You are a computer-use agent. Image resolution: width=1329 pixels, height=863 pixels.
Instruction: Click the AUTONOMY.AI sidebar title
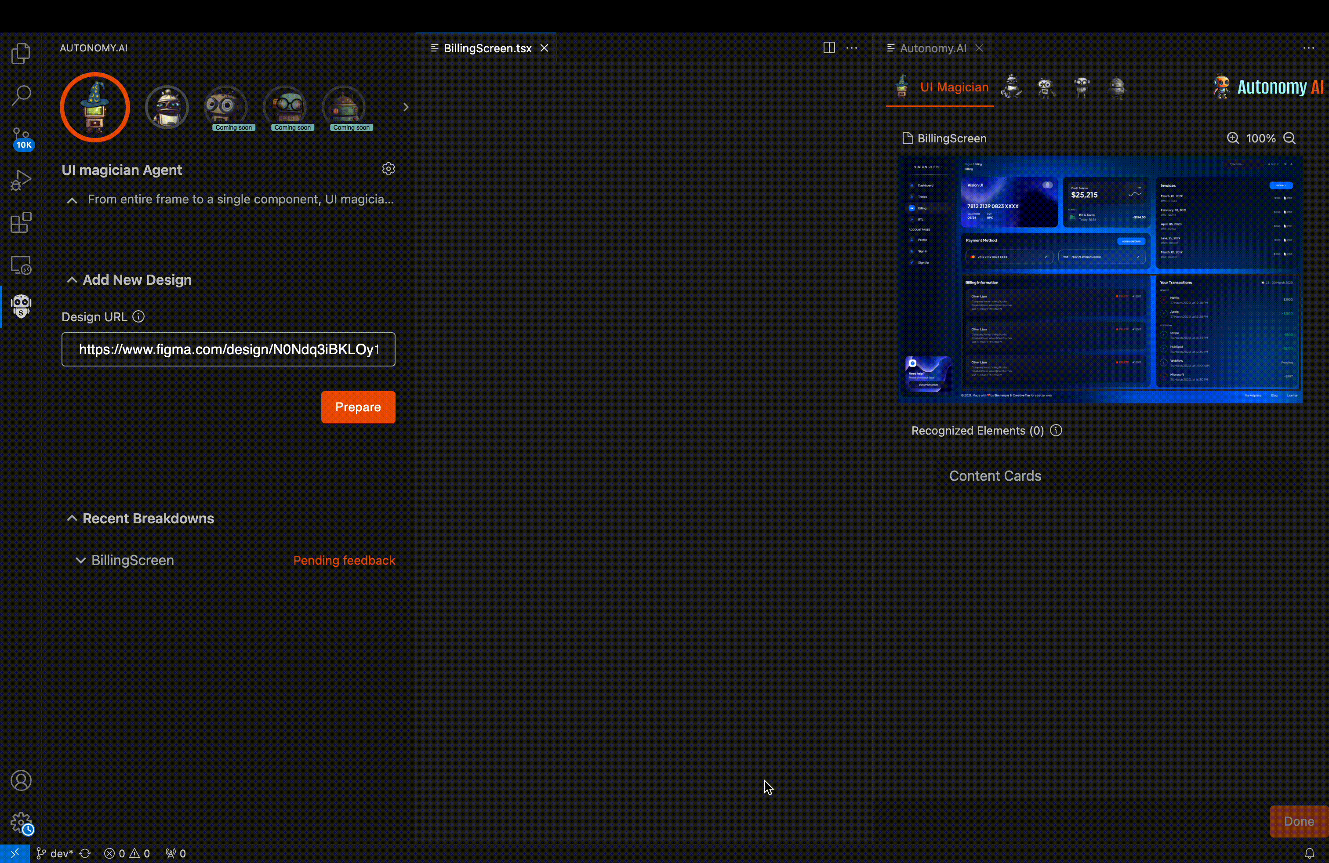point(94,48)
